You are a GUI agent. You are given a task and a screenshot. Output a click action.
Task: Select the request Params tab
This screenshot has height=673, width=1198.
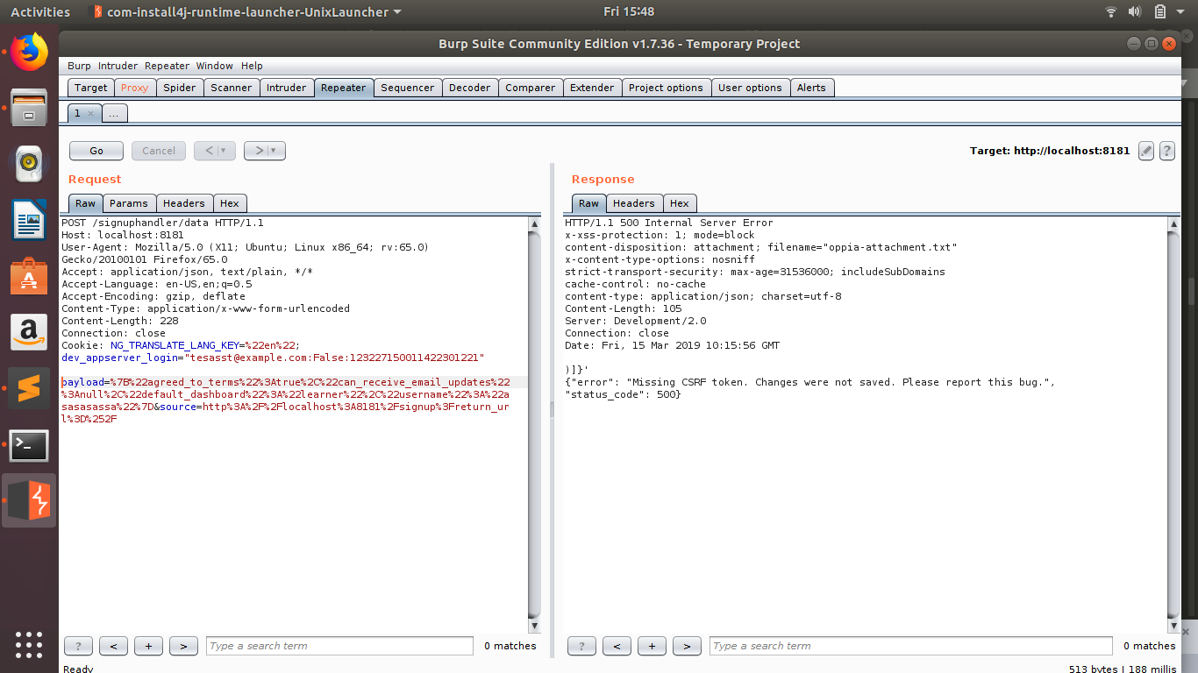click(129, 203)
